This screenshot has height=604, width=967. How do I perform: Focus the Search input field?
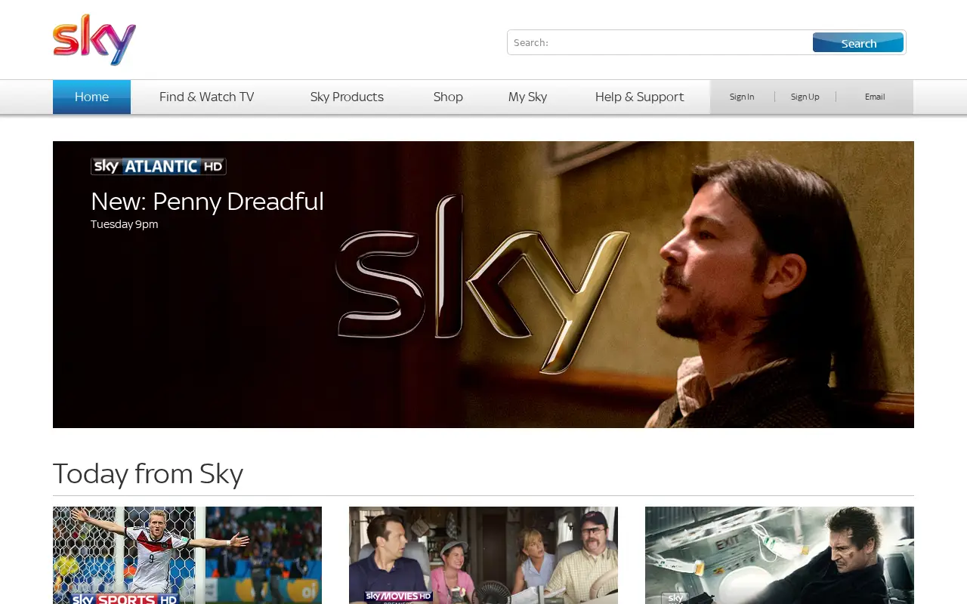[x=660, y=42]
